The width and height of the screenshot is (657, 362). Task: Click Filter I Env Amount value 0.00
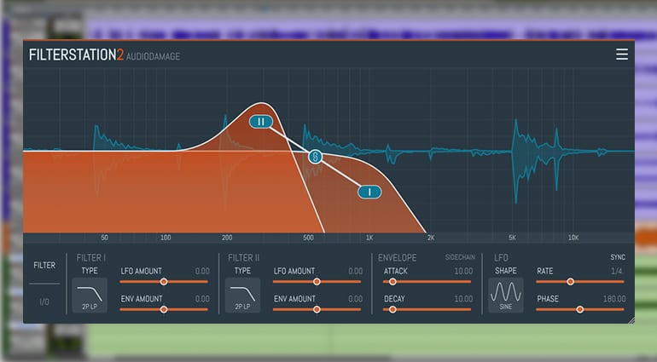tap(202, 299)
